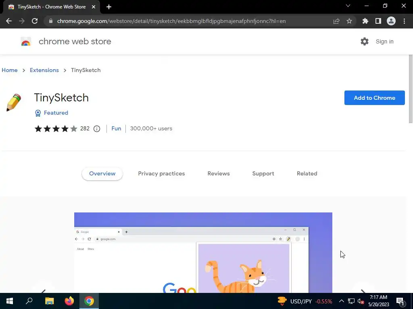413x309 pixels.
Task: Go back to the previous page
Action: pos(9,21)
